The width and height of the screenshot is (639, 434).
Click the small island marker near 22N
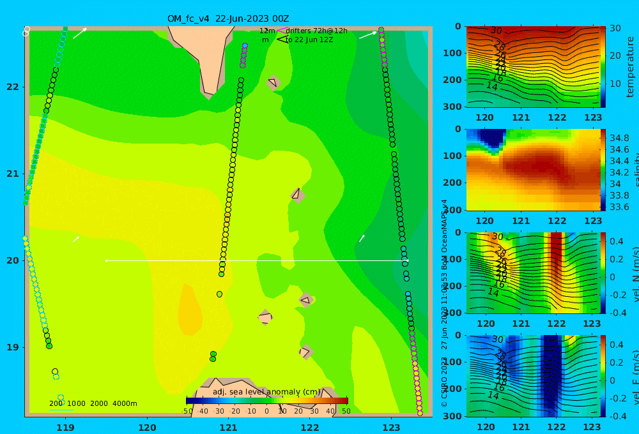pyautogui.click(x=273, y=82)
